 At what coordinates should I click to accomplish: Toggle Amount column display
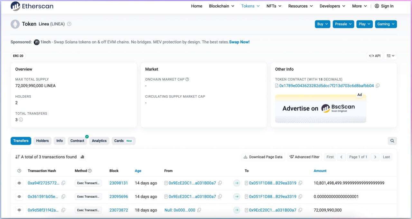(320, 171)
